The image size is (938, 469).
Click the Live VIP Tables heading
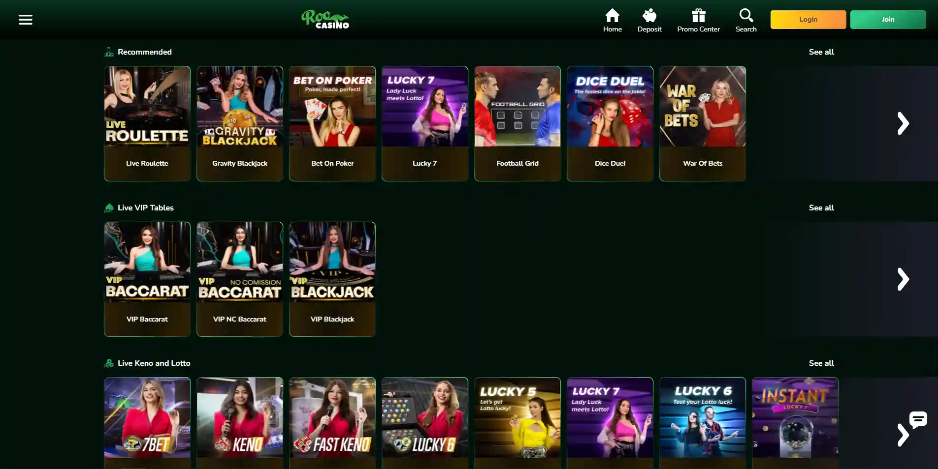[146, 208]
